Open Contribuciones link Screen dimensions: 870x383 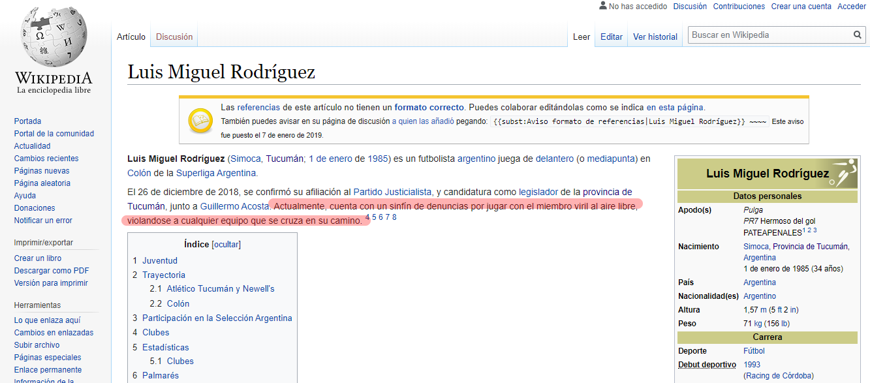[739, 7]
